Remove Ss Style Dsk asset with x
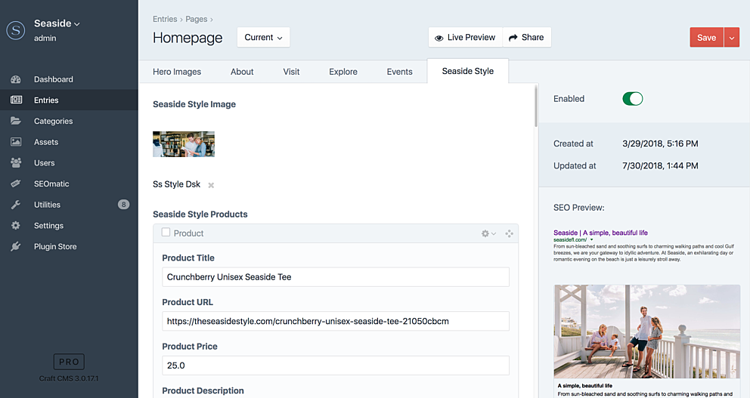 [211, 185]
